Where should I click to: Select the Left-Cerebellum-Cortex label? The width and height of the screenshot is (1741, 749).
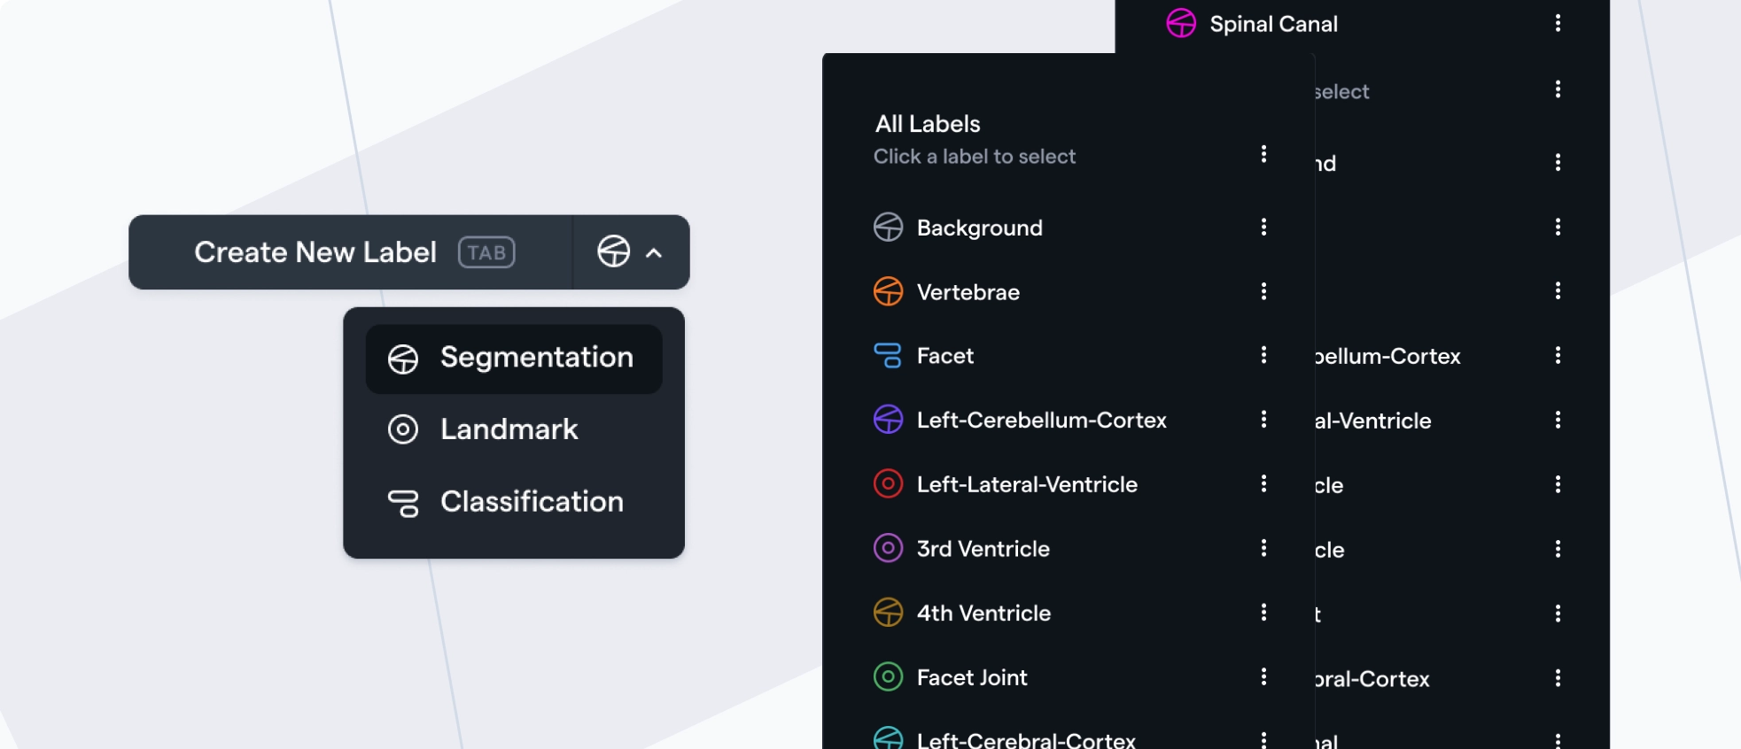tap(1041, 420)
